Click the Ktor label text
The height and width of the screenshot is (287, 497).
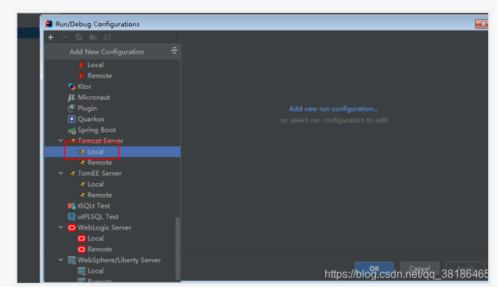tap(84, 86)
